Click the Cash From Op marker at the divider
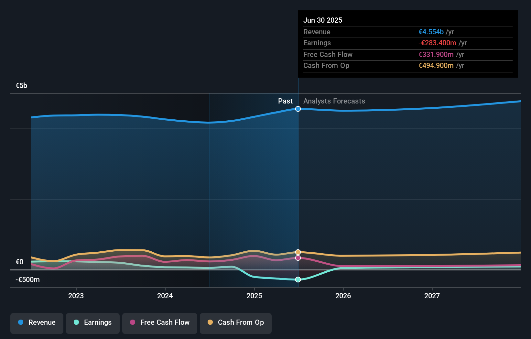 pos(298,252)
